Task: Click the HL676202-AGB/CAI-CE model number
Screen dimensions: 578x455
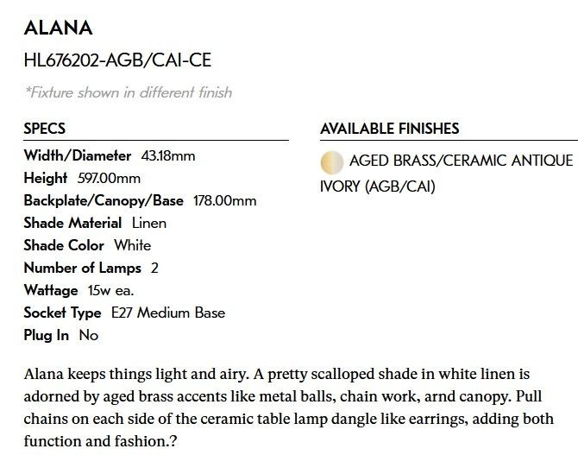Action: coord(117,60)
